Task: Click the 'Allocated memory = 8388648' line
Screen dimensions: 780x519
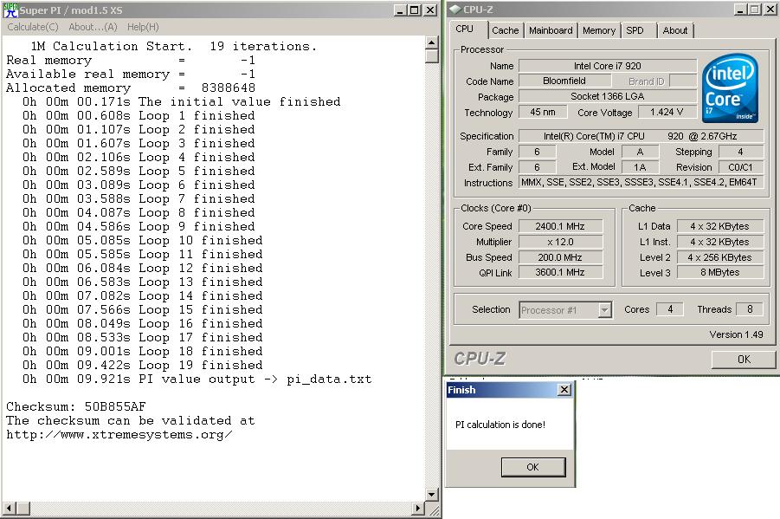Action: coord(131,88)
